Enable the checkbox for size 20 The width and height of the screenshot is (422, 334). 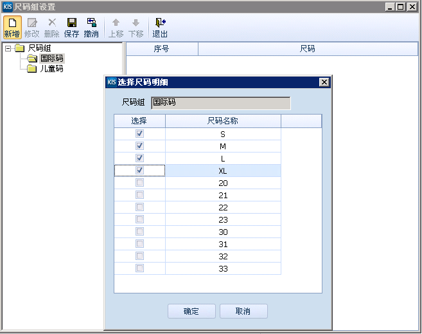[140, 183]
